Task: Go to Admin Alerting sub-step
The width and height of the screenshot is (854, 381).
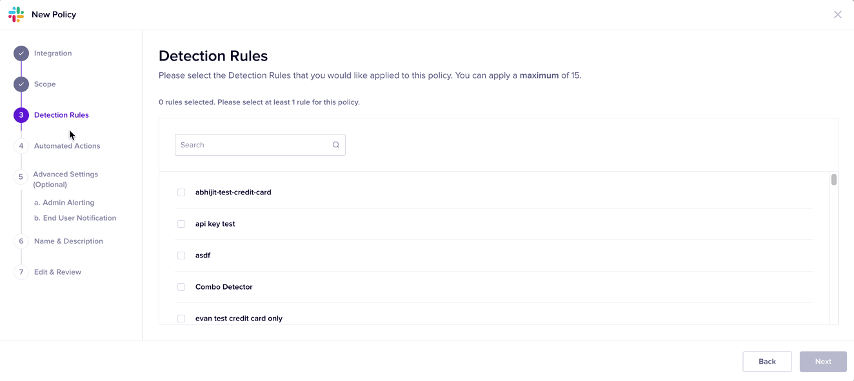Action: point(64,203)
